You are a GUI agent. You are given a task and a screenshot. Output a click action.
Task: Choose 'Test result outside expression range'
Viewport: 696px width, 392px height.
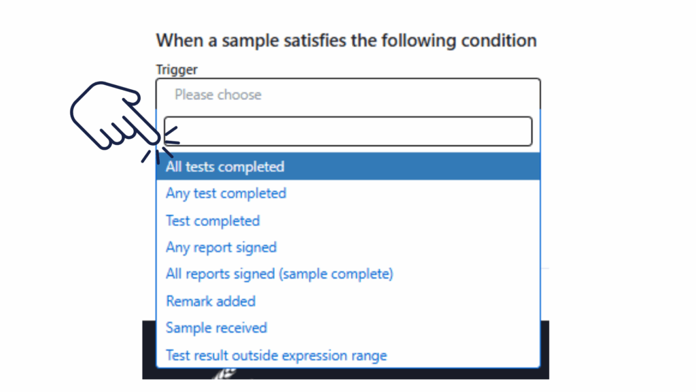pyautogui.click(x=276, y=355)
